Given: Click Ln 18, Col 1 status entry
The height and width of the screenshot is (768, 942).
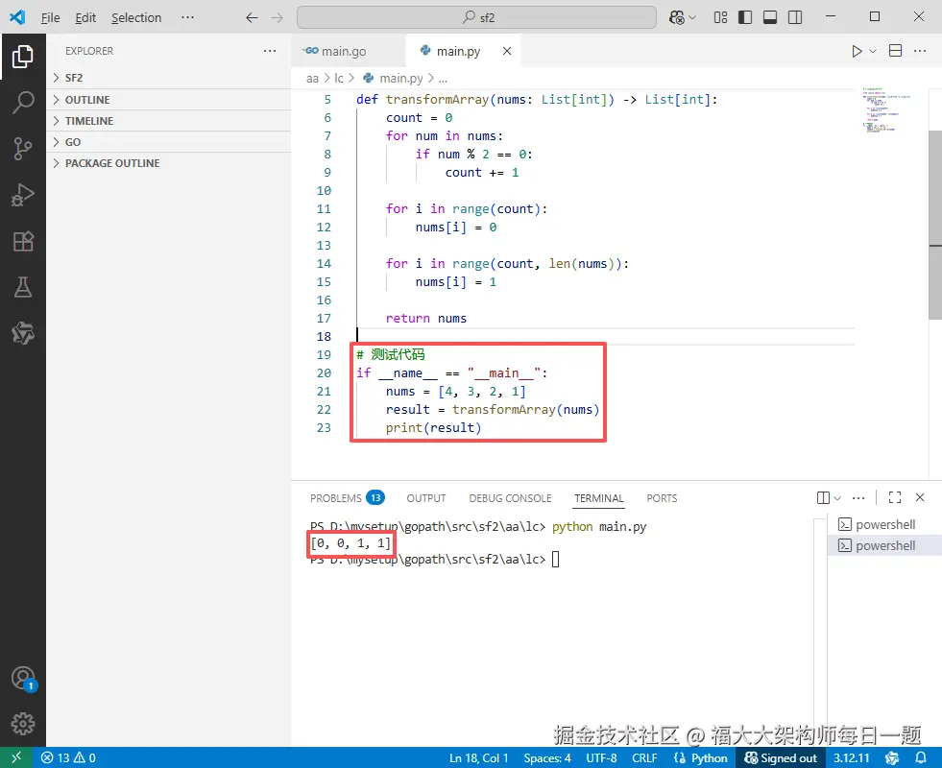Looking at the screenshot, I should (x=479, y=757).
